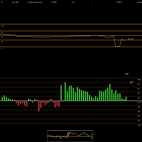
Task: Click the RSI axis '50' label
Action: pyautogui.click(x=2, y=37)
